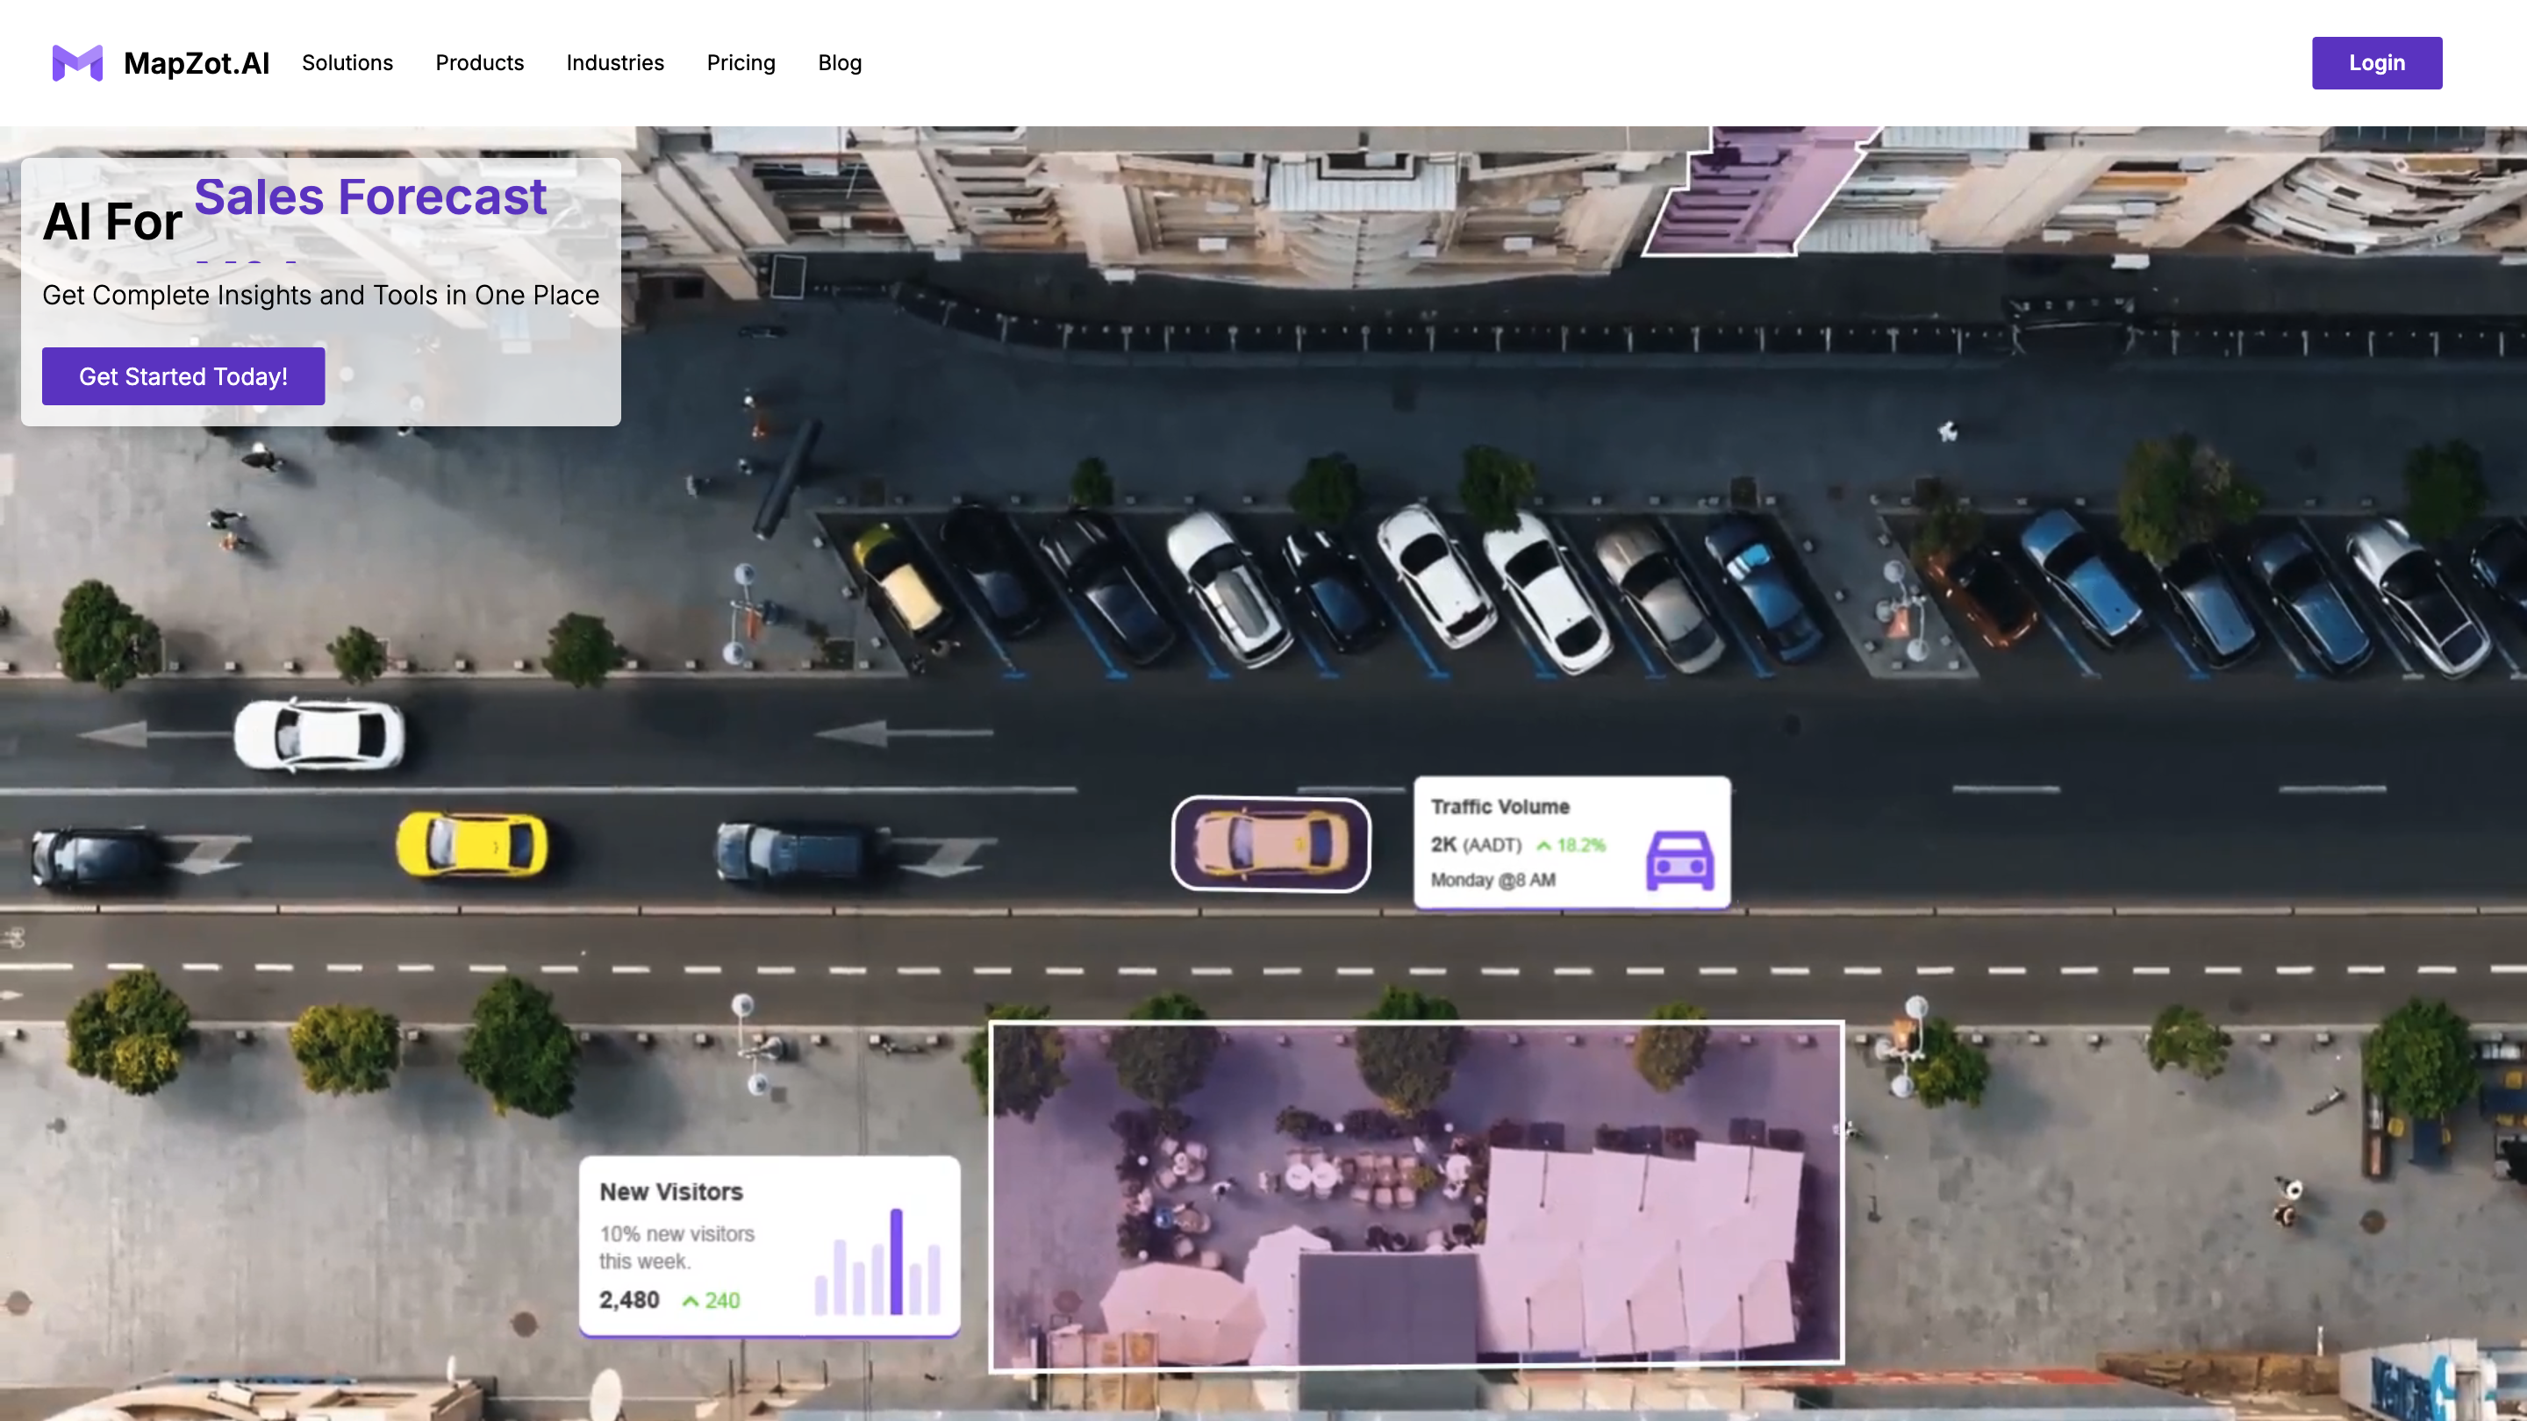The height and width of the screenshot is (1421, 2527).
Task: Click the Sales Forecast headline text
Action: pos(369,196)
